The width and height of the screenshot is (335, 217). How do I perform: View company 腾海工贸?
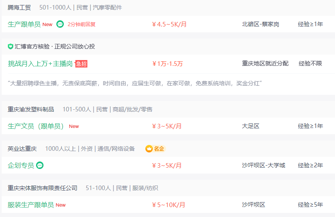click(x=19, y=7)
